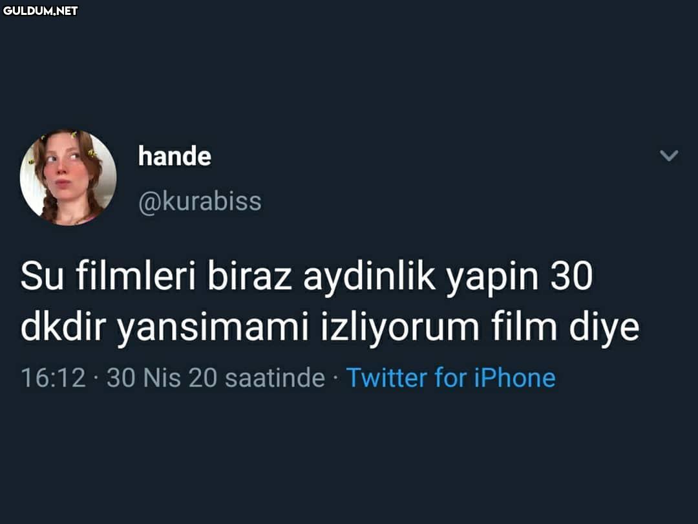Image resolution: width=698 pixels, height=524 pixels.
Task: Select the 16:12 tweet timestamp
Action: [x=53, y=378]
